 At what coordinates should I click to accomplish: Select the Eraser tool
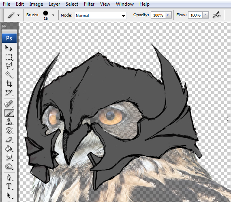(9, 139)
